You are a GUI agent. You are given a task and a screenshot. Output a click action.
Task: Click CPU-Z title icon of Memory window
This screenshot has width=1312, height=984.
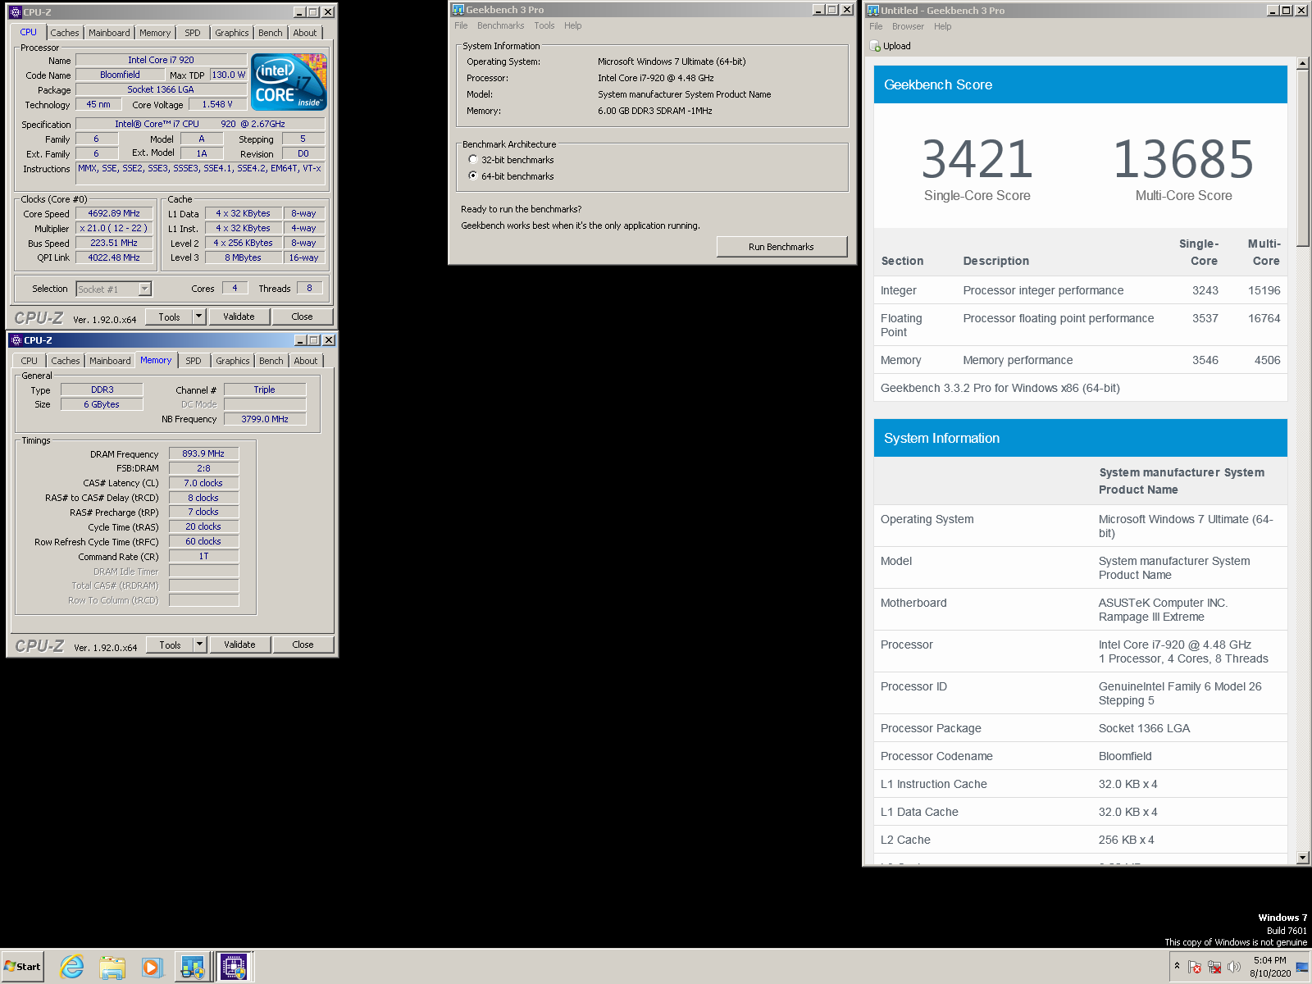pos(16,340)
